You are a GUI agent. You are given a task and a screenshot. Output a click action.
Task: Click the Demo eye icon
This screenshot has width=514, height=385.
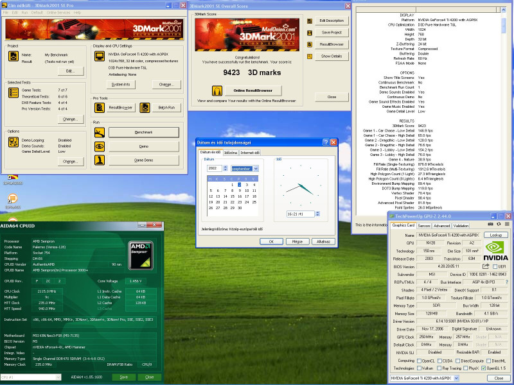(100, 146)
